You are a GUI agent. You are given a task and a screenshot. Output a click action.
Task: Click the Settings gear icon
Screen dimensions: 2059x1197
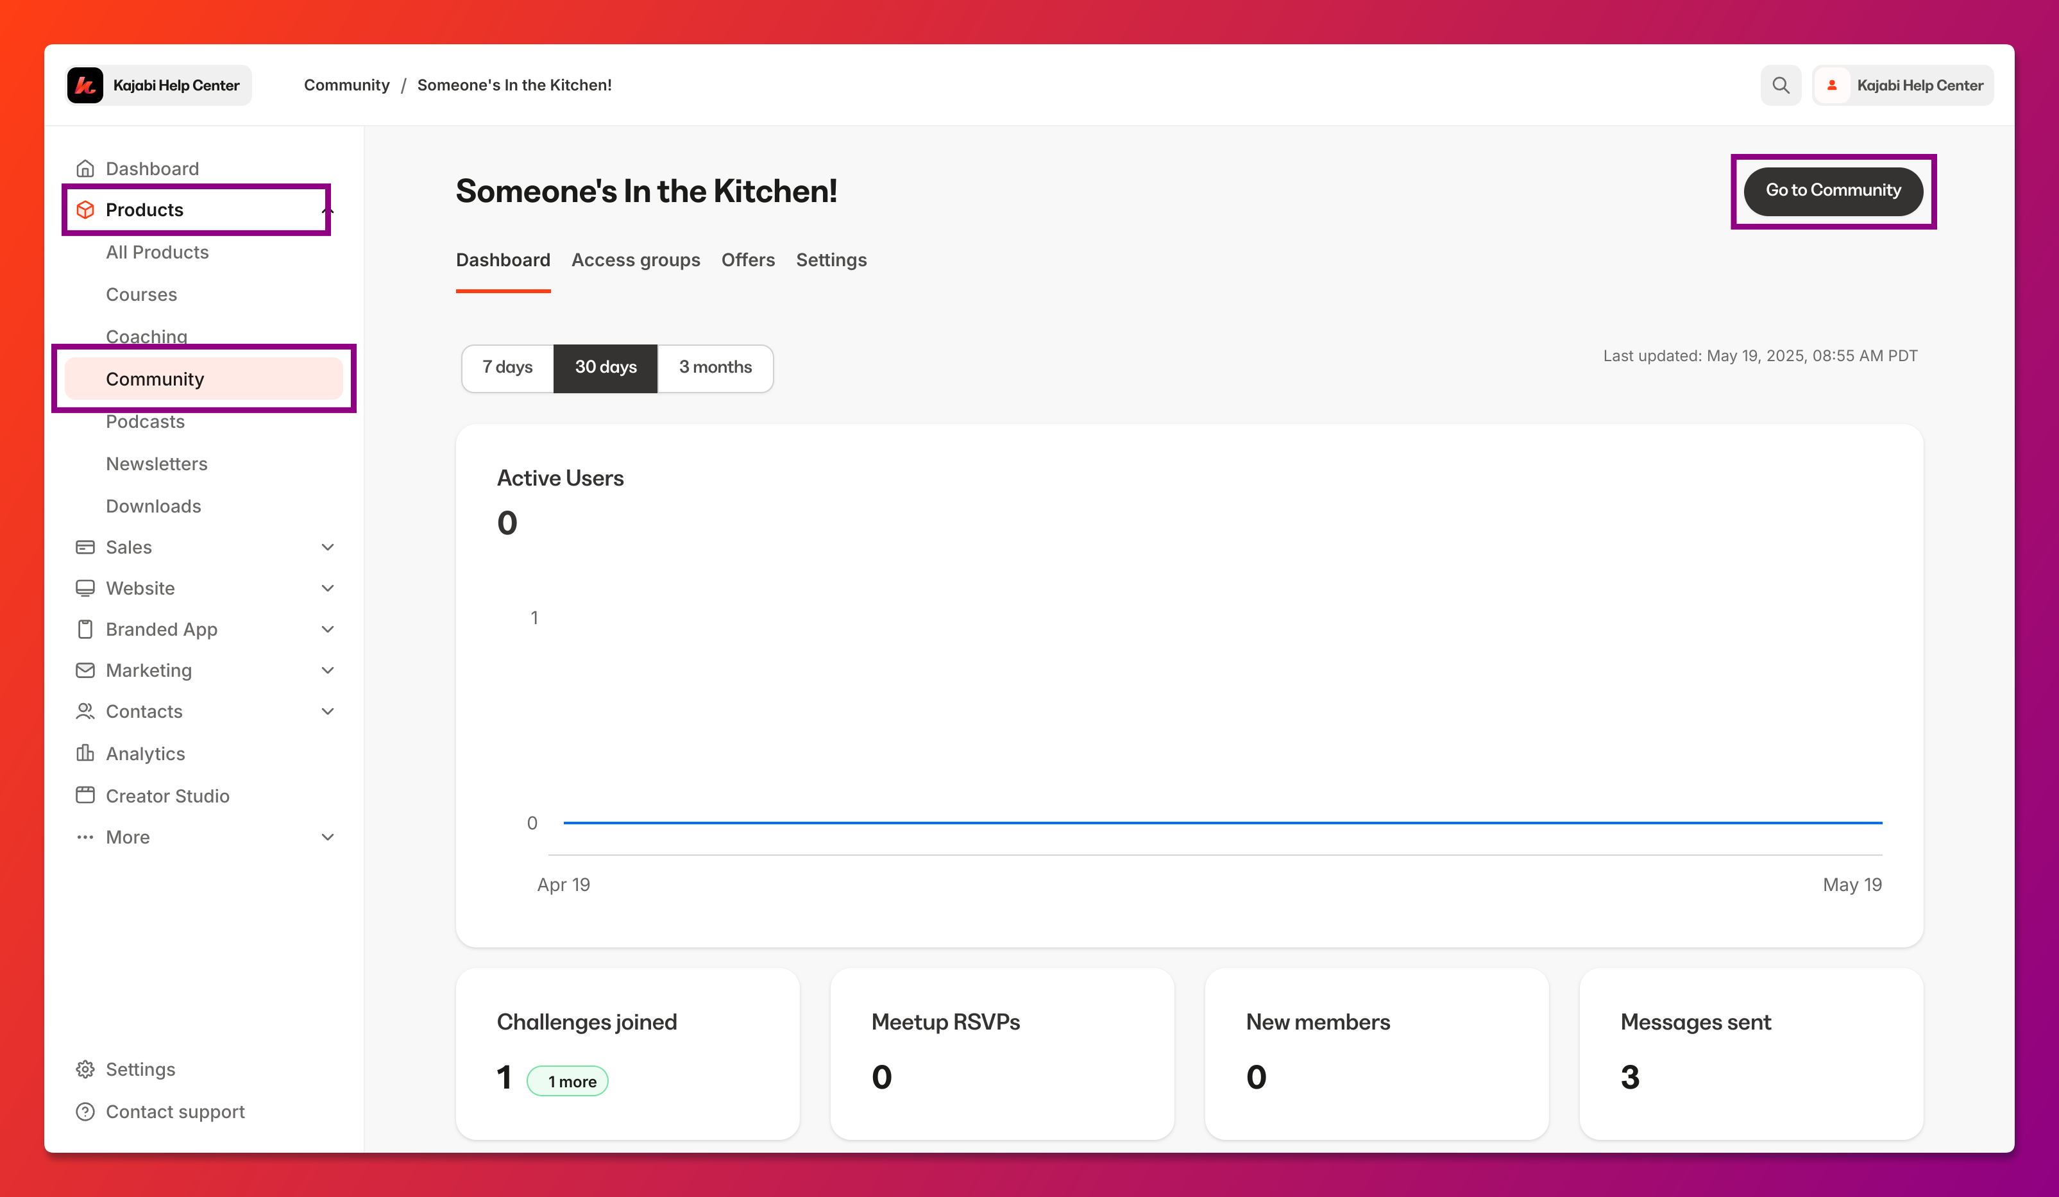pos(85,1069)
